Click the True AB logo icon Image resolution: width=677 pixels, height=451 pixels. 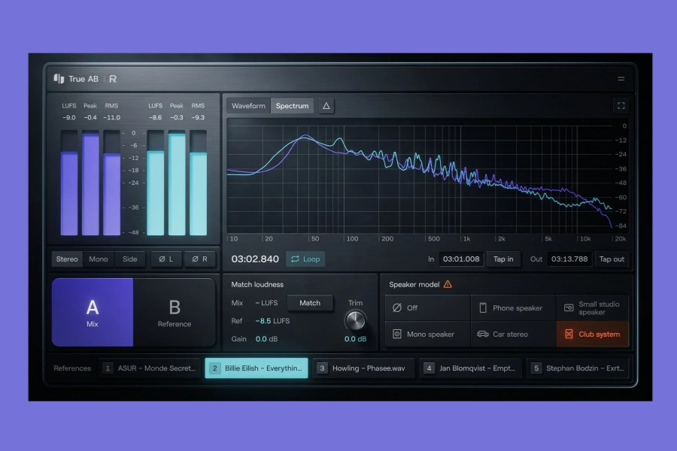point(59,78)
